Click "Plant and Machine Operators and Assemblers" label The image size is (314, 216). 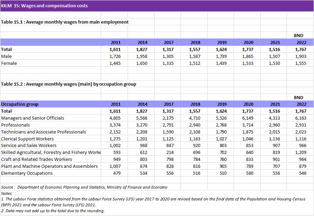50,166
